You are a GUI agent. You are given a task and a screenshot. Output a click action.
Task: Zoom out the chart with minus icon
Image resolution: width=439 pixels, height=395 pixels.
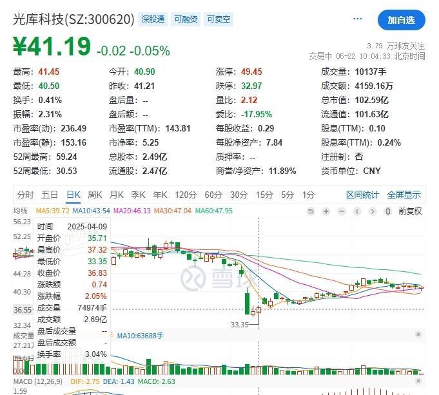342,211
